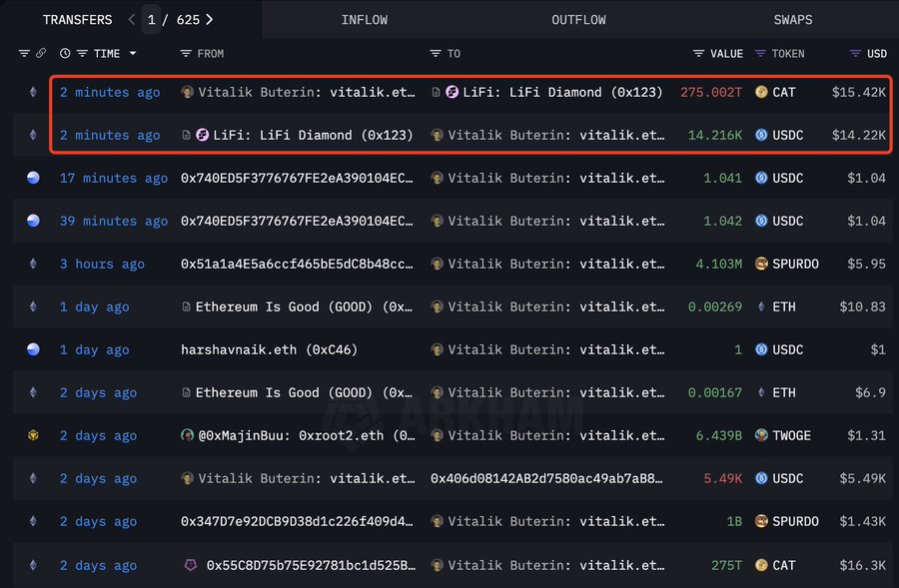Image resolution: width=899 pixels, height=588 pixels.
Task: Click Vitalik Buterin's address in the first row
Action: click(300, 92)
